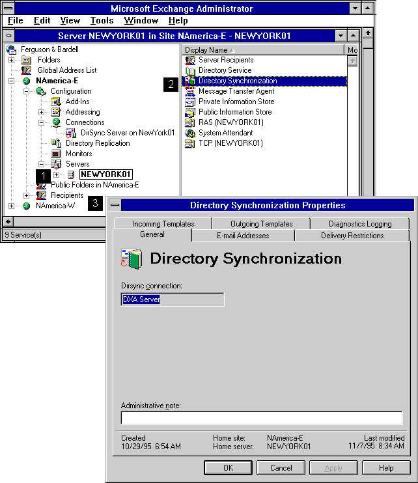This screenshot has height=483, width=418.
Task: Switch to the E-mail Addresses tab
Action: click(x=243, y=236)
